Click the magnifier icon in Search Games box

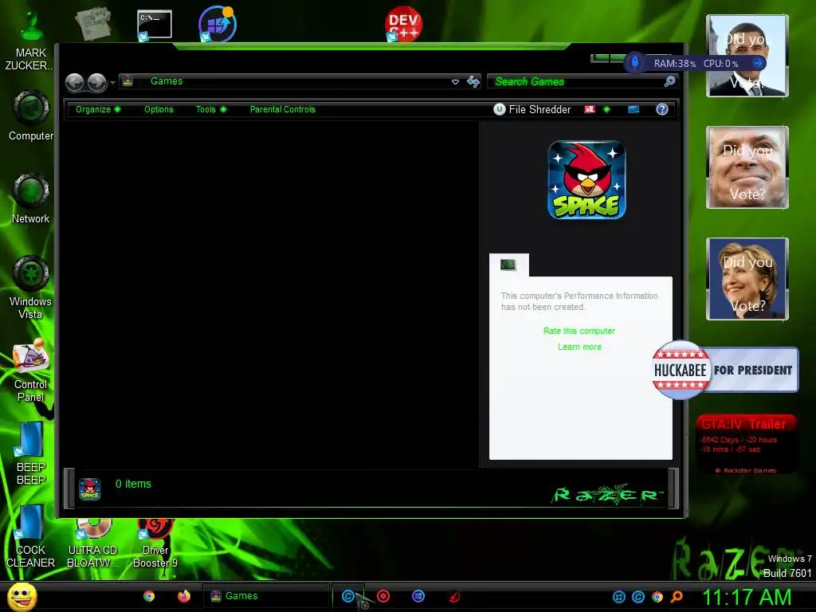coord(669,81)
